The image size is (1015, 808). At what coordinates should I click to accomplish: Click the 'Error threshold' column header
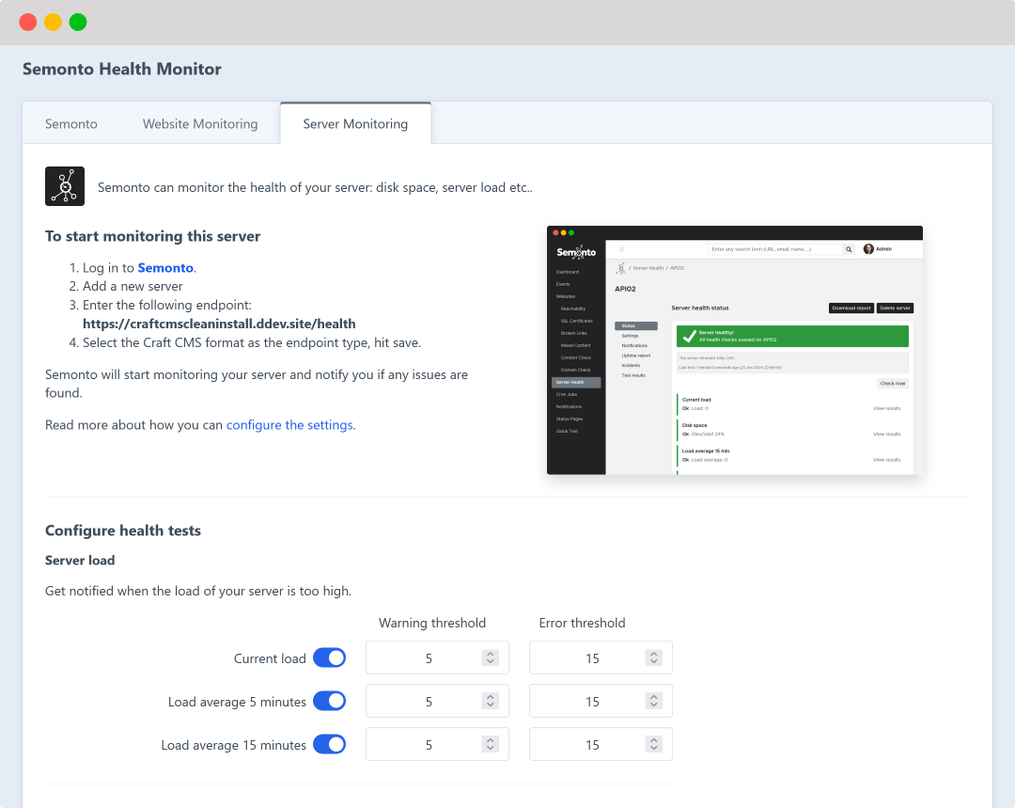tap(582, 623)
